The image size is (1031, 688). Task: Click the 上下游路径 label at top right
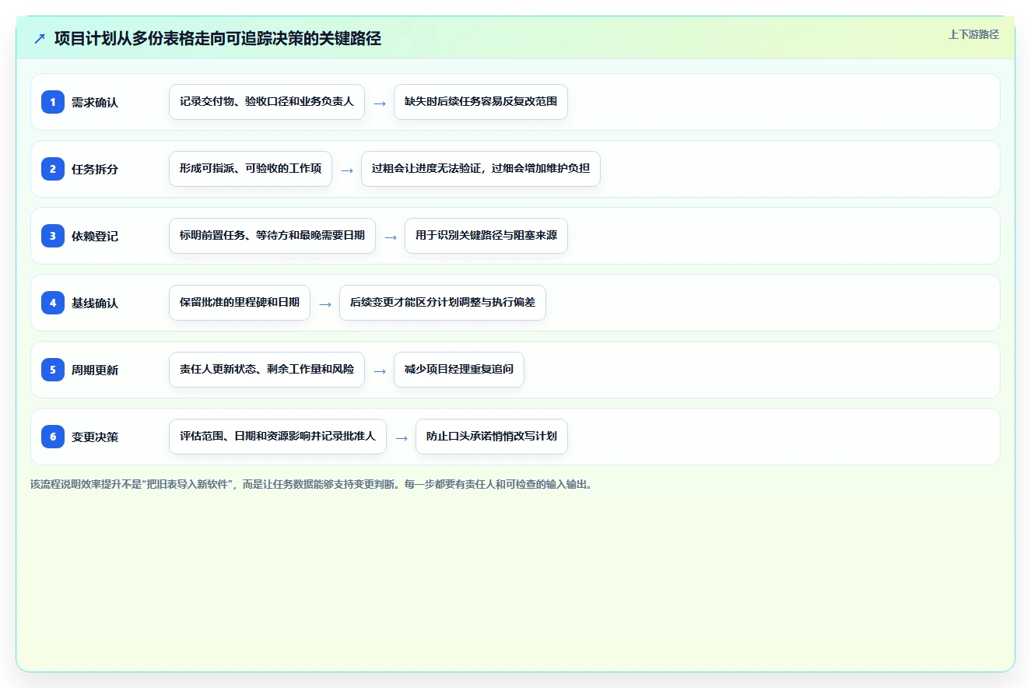click(973, 35)
